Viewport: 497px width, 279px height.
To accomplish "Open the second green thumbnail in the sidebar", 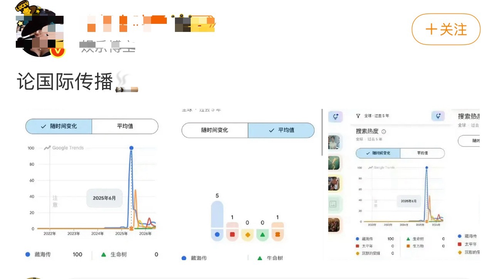I will (334, 163).
